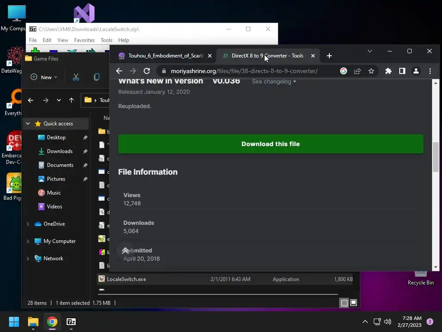The height and width of the screenshot is (332, 442).
Task: Close the DirectX 8 to 9 Converter tab
Action: point(313,56)
